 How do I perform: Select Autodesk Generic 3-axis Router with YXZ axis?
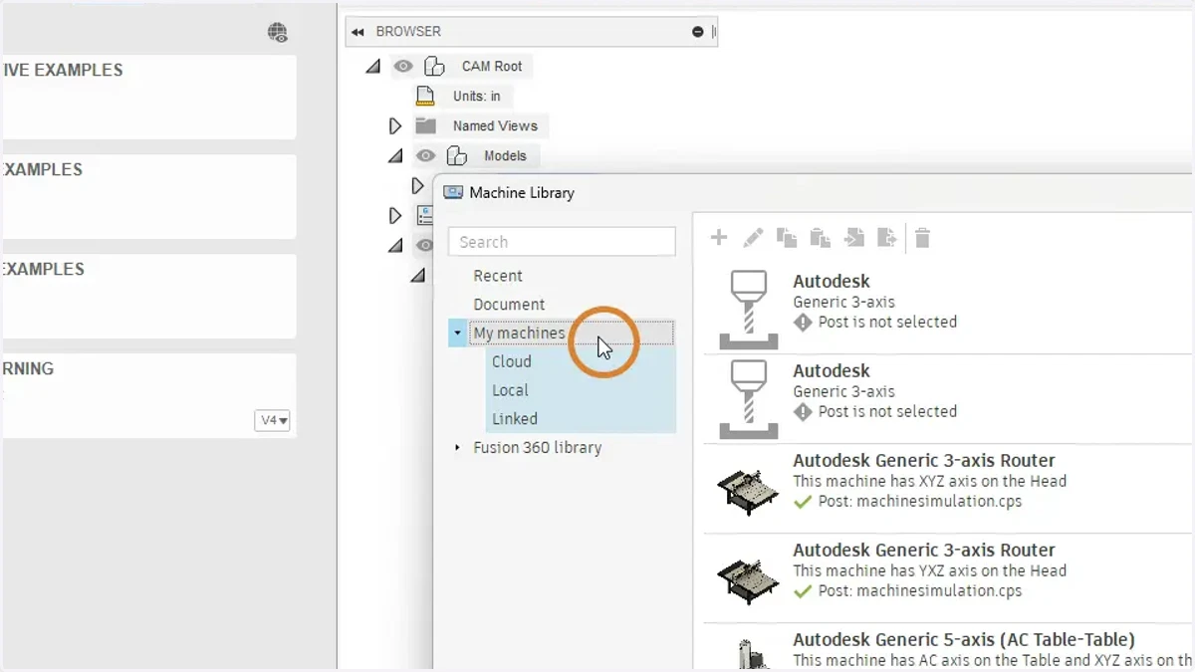point(924,551)
